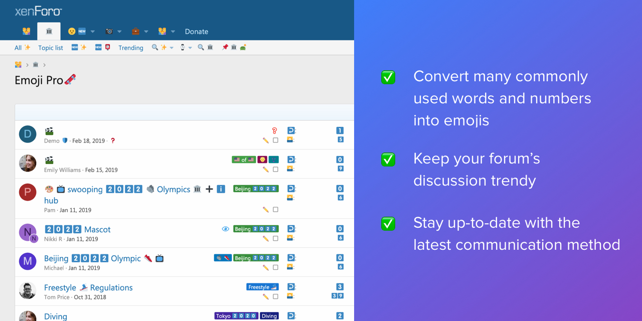
Task: Click the people emoji in the breadcrumb
Action: pyautogui.click(x=18, y=65)
